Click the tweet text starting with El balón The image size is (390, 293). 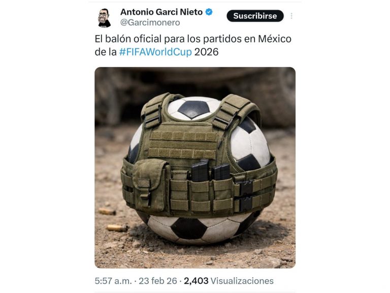pos(193,45)
